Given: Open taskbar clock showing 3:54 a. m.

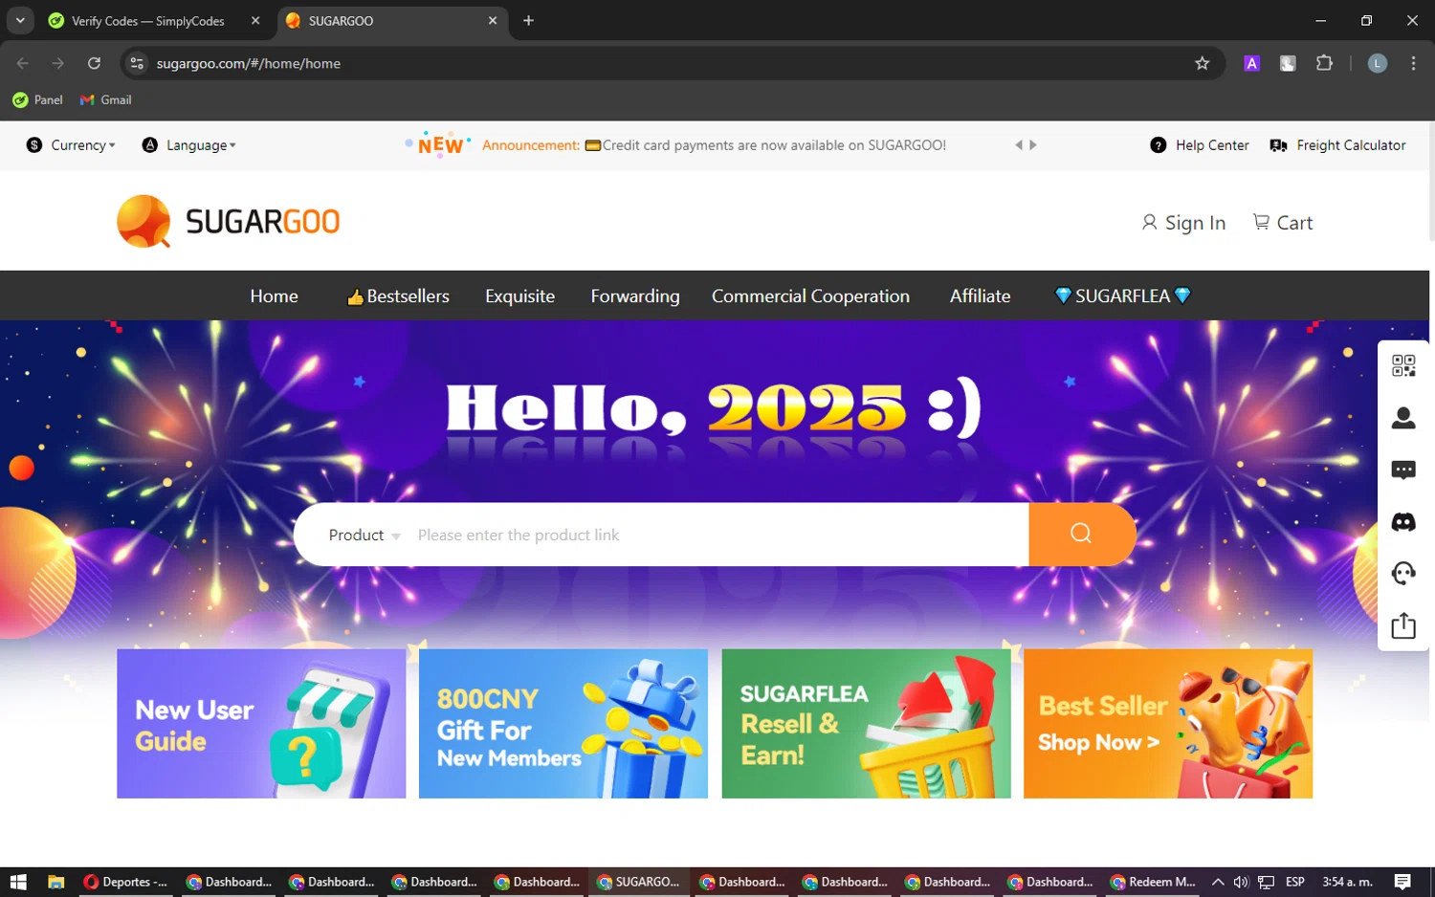Looking at the screenshot, I should pyautogui.click(x=1347, y=882).
